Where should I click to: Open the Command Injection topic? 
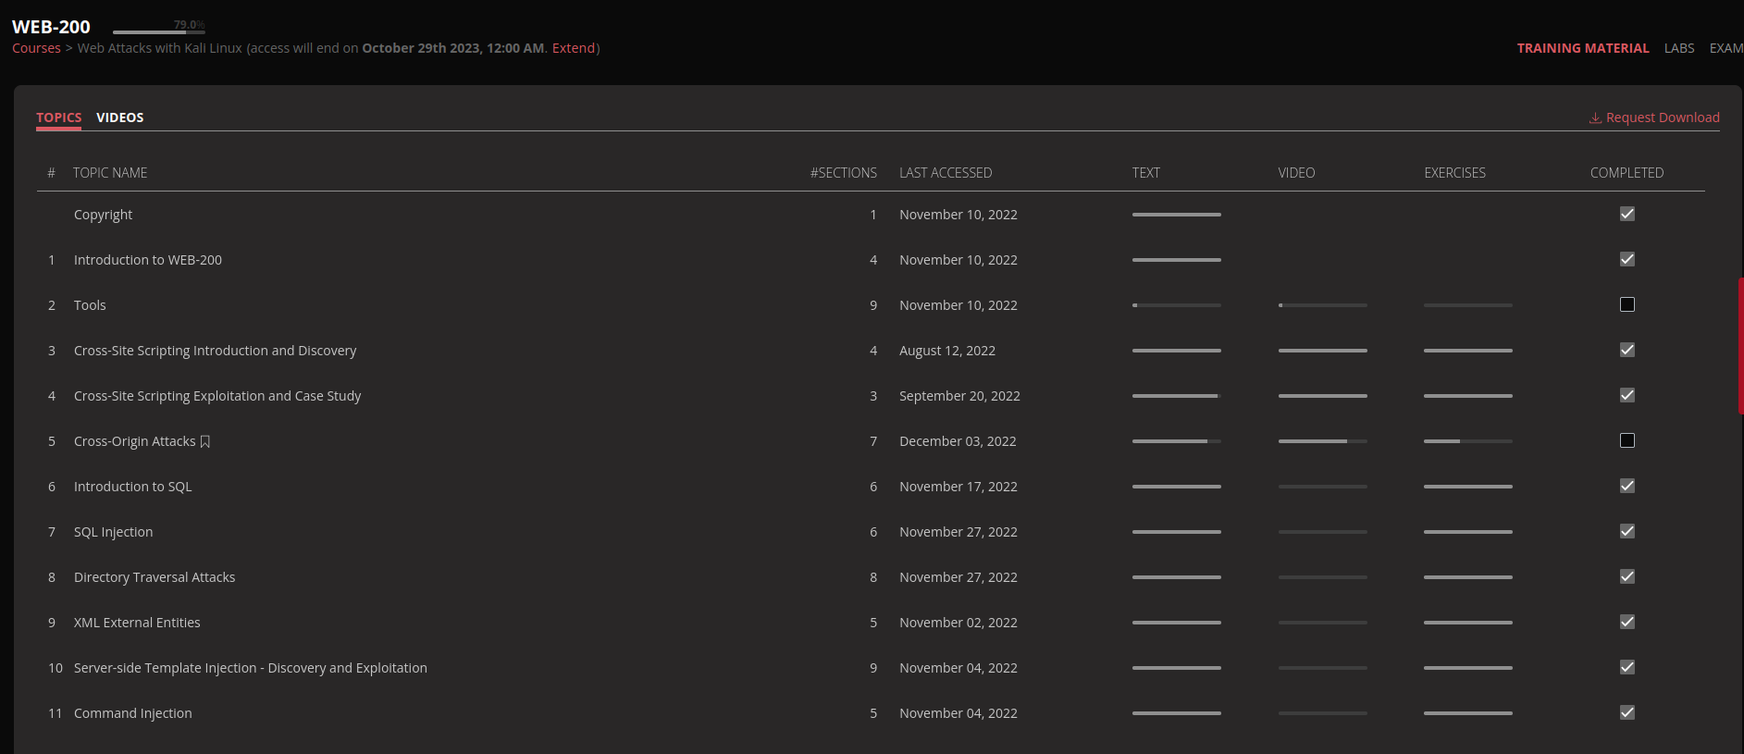[x=133, y=713]
